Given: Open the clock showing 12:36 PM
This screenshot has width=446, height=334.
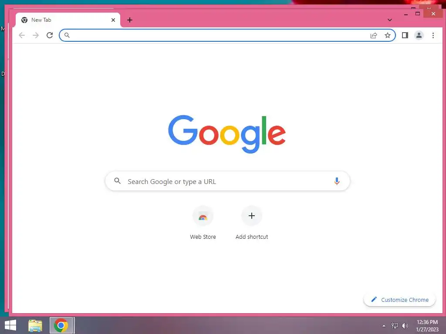Looking at the screenshot, I should (x=427, y=326).
